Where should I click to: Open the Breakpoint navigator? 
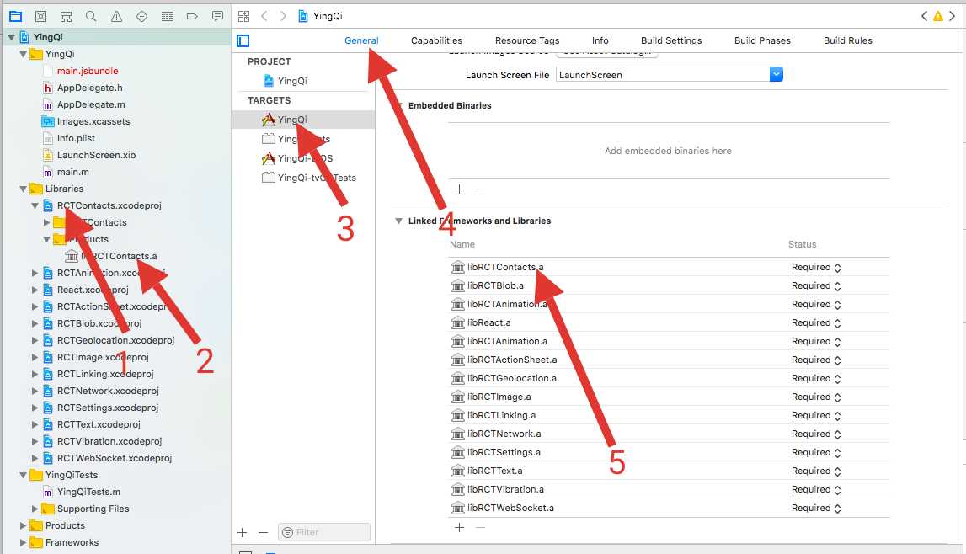coord(192,17)
